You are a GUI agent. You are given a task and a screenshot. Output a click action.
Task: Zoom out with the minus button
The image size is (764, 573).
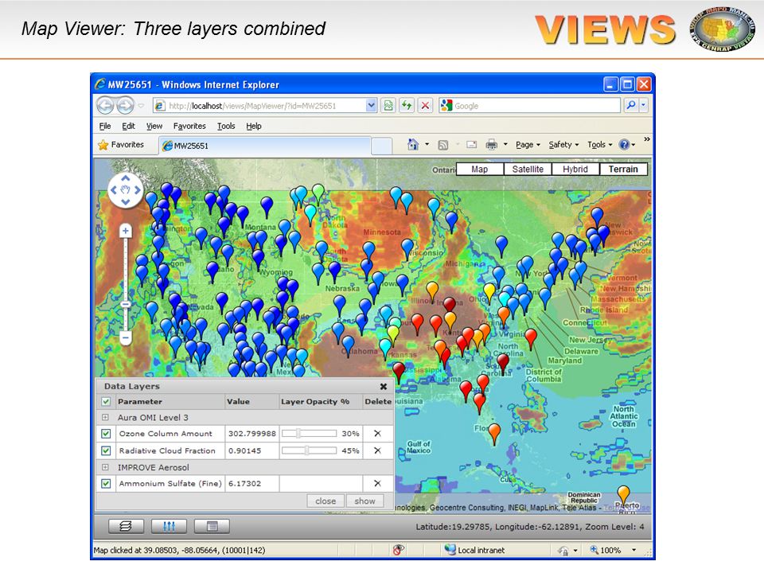click(x=125, y=337)
